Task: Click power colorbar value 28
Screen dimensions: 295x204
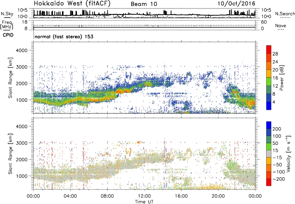Action: point(275,54)
